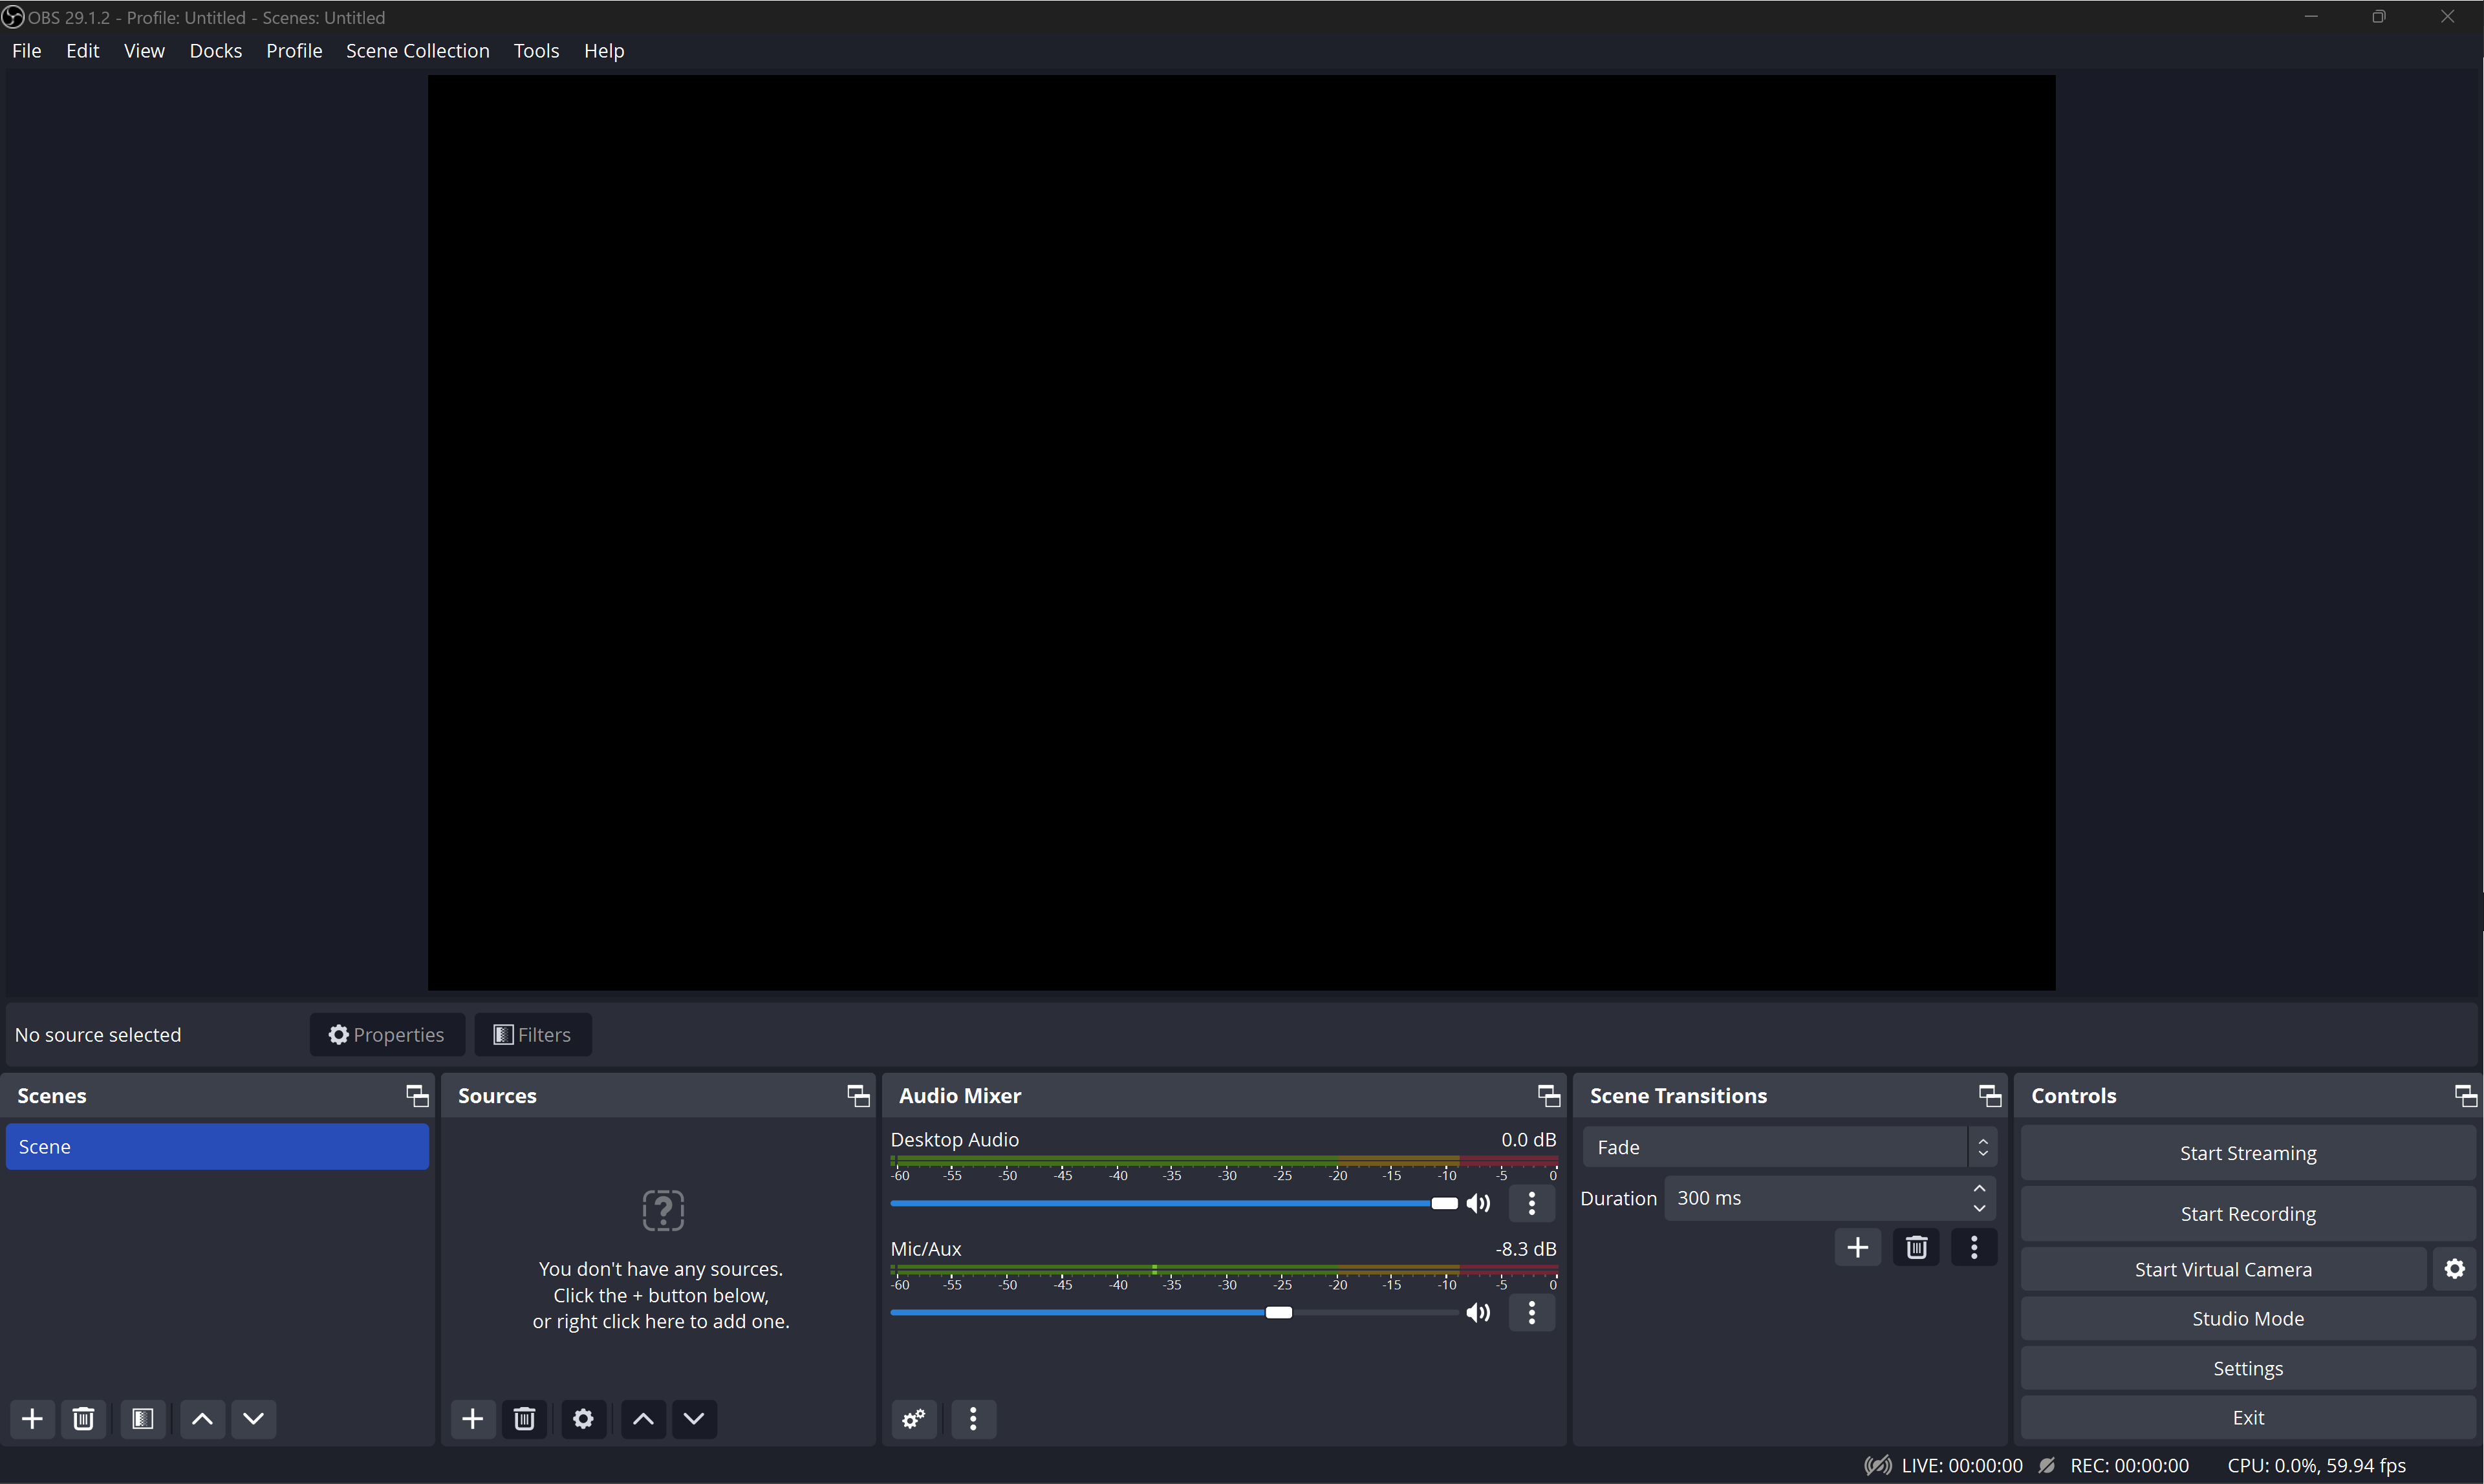The height and width of the screenshot is (1484, 2484).
Task: Mute the Mic/Aux channel
Action: tap(1478, 1312)
